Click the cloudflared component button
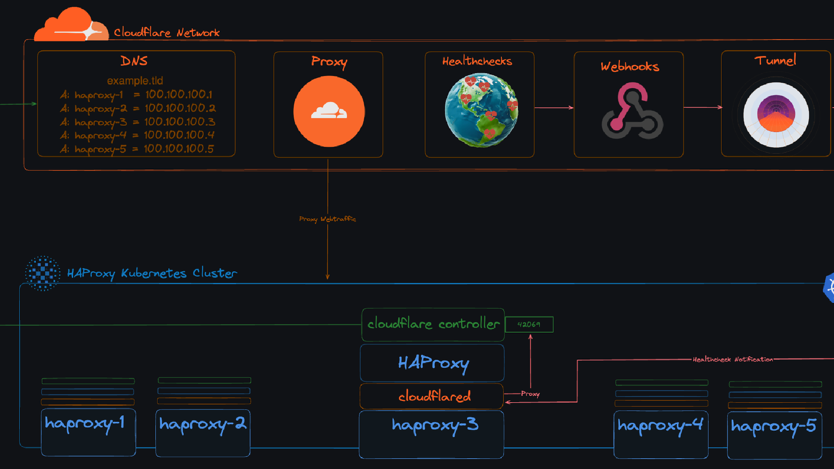This screenshot has width=834, height=469. point(431,396)
